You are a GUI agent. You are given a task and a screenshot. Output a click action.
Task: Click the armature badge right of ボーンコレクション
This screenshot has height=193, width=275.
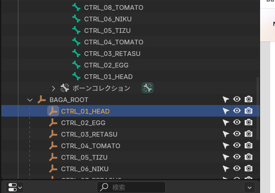148,88
